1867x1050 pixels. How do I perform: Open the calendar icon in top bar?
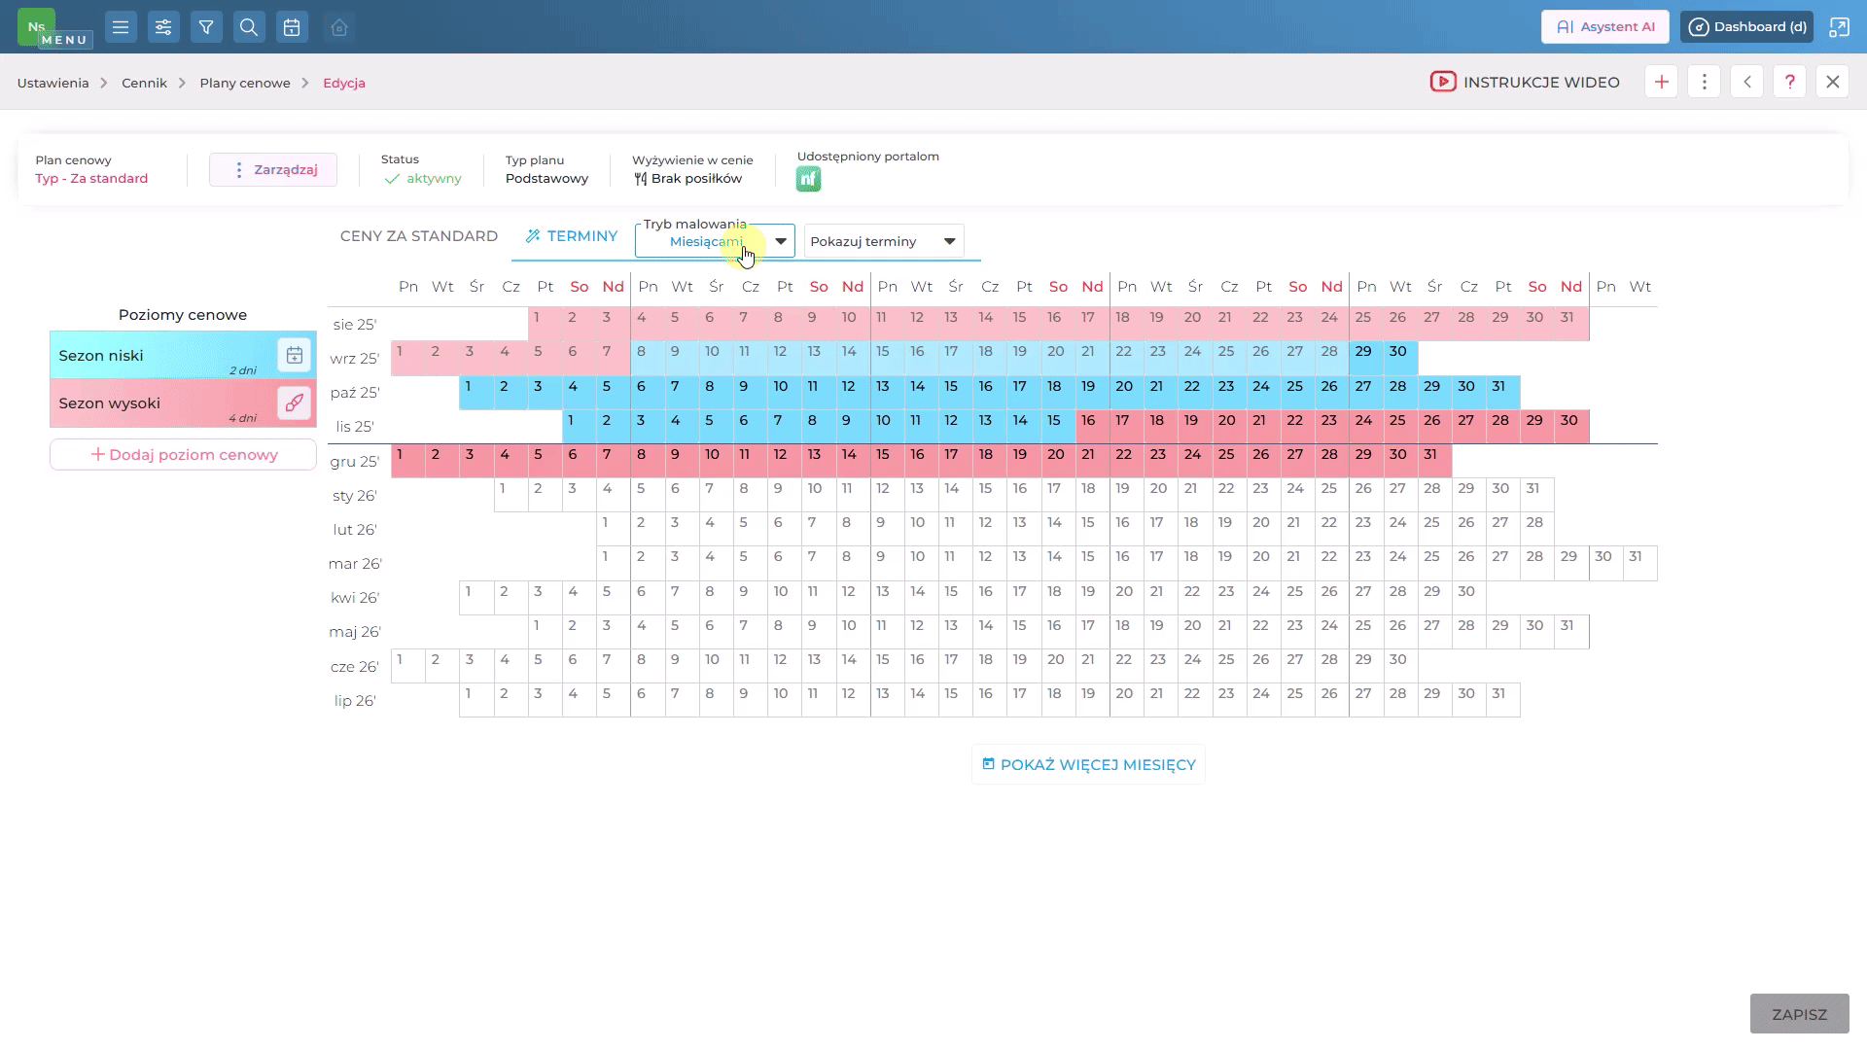click(292, 27)
